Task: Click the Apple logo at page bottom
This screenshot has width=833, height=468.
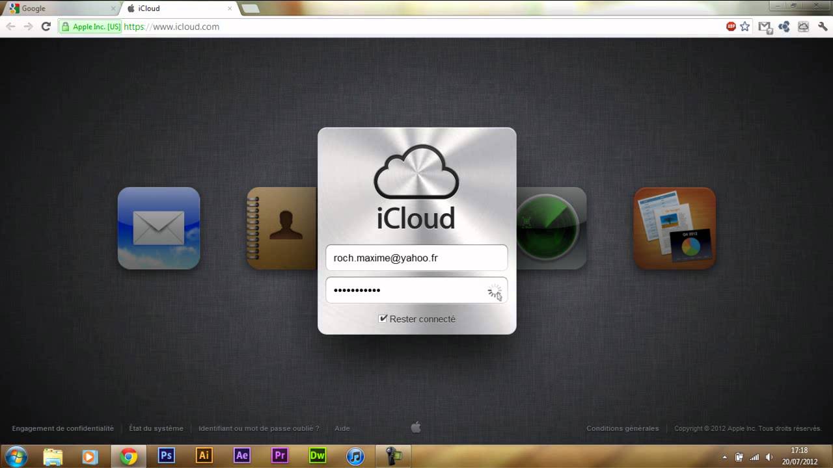Action: (416, 428)
